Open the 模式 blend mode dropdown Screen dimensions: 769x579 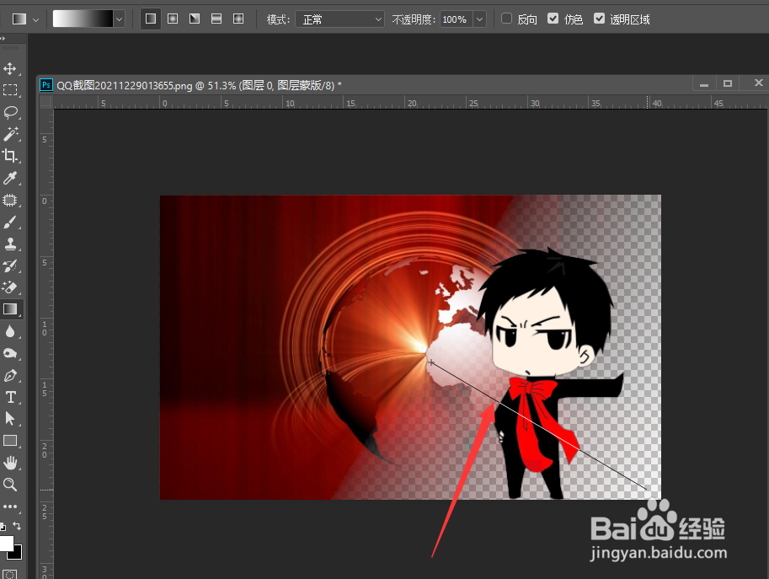(339, 19)
